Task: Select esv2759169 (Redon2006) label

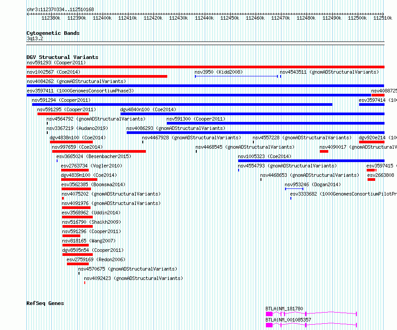Action: [96, 259]
